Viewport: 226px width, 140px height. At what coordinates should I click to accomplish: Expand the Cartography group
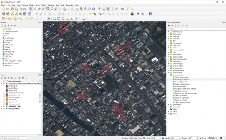(168, 34)
